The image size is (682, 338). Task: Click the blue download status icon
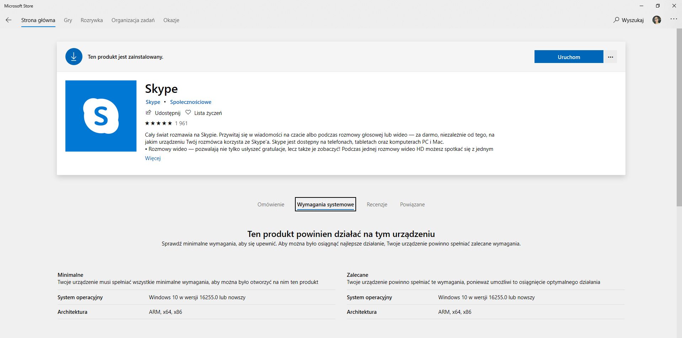74,57
